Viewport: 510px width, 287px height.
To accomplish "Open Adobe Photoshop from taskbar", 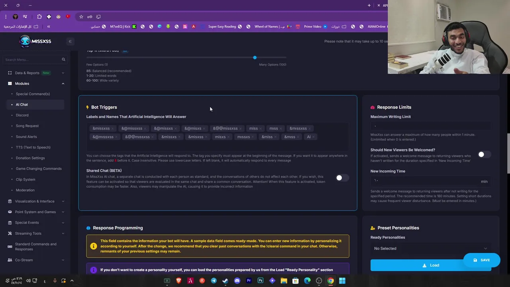I will click(261, 281).
